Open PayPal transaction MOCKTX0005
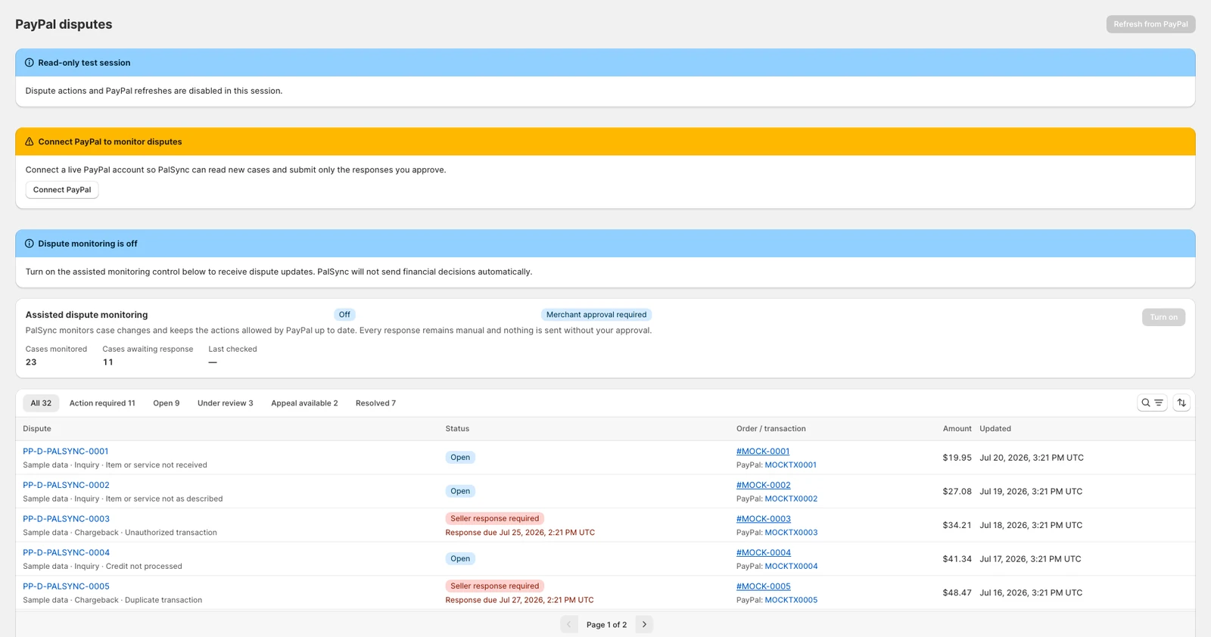Viewport: 1211px width, 637px height. (x=791, y=600)
